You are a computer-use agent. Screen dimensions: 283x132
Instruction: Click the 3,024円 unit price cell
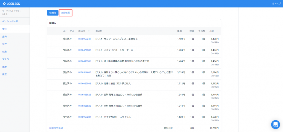click(x=181, y=72)
